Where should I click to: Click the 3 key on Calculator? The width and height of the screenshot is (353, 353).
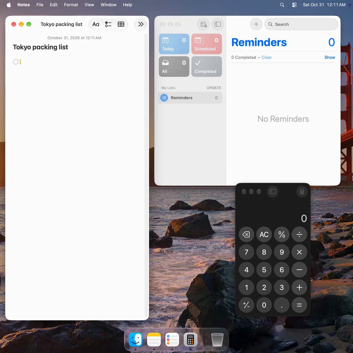[282, 287]
